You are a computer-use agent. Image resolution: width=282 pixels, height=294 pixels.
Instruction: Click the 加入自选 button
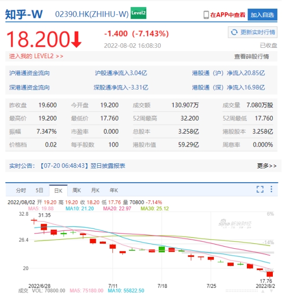262,15
